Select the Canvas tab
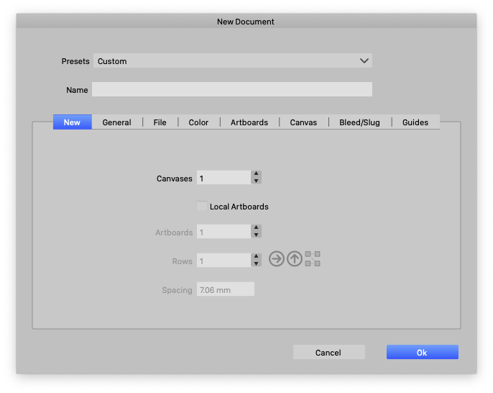This screenshot has height=393, width=493. [x=303, y=122]
